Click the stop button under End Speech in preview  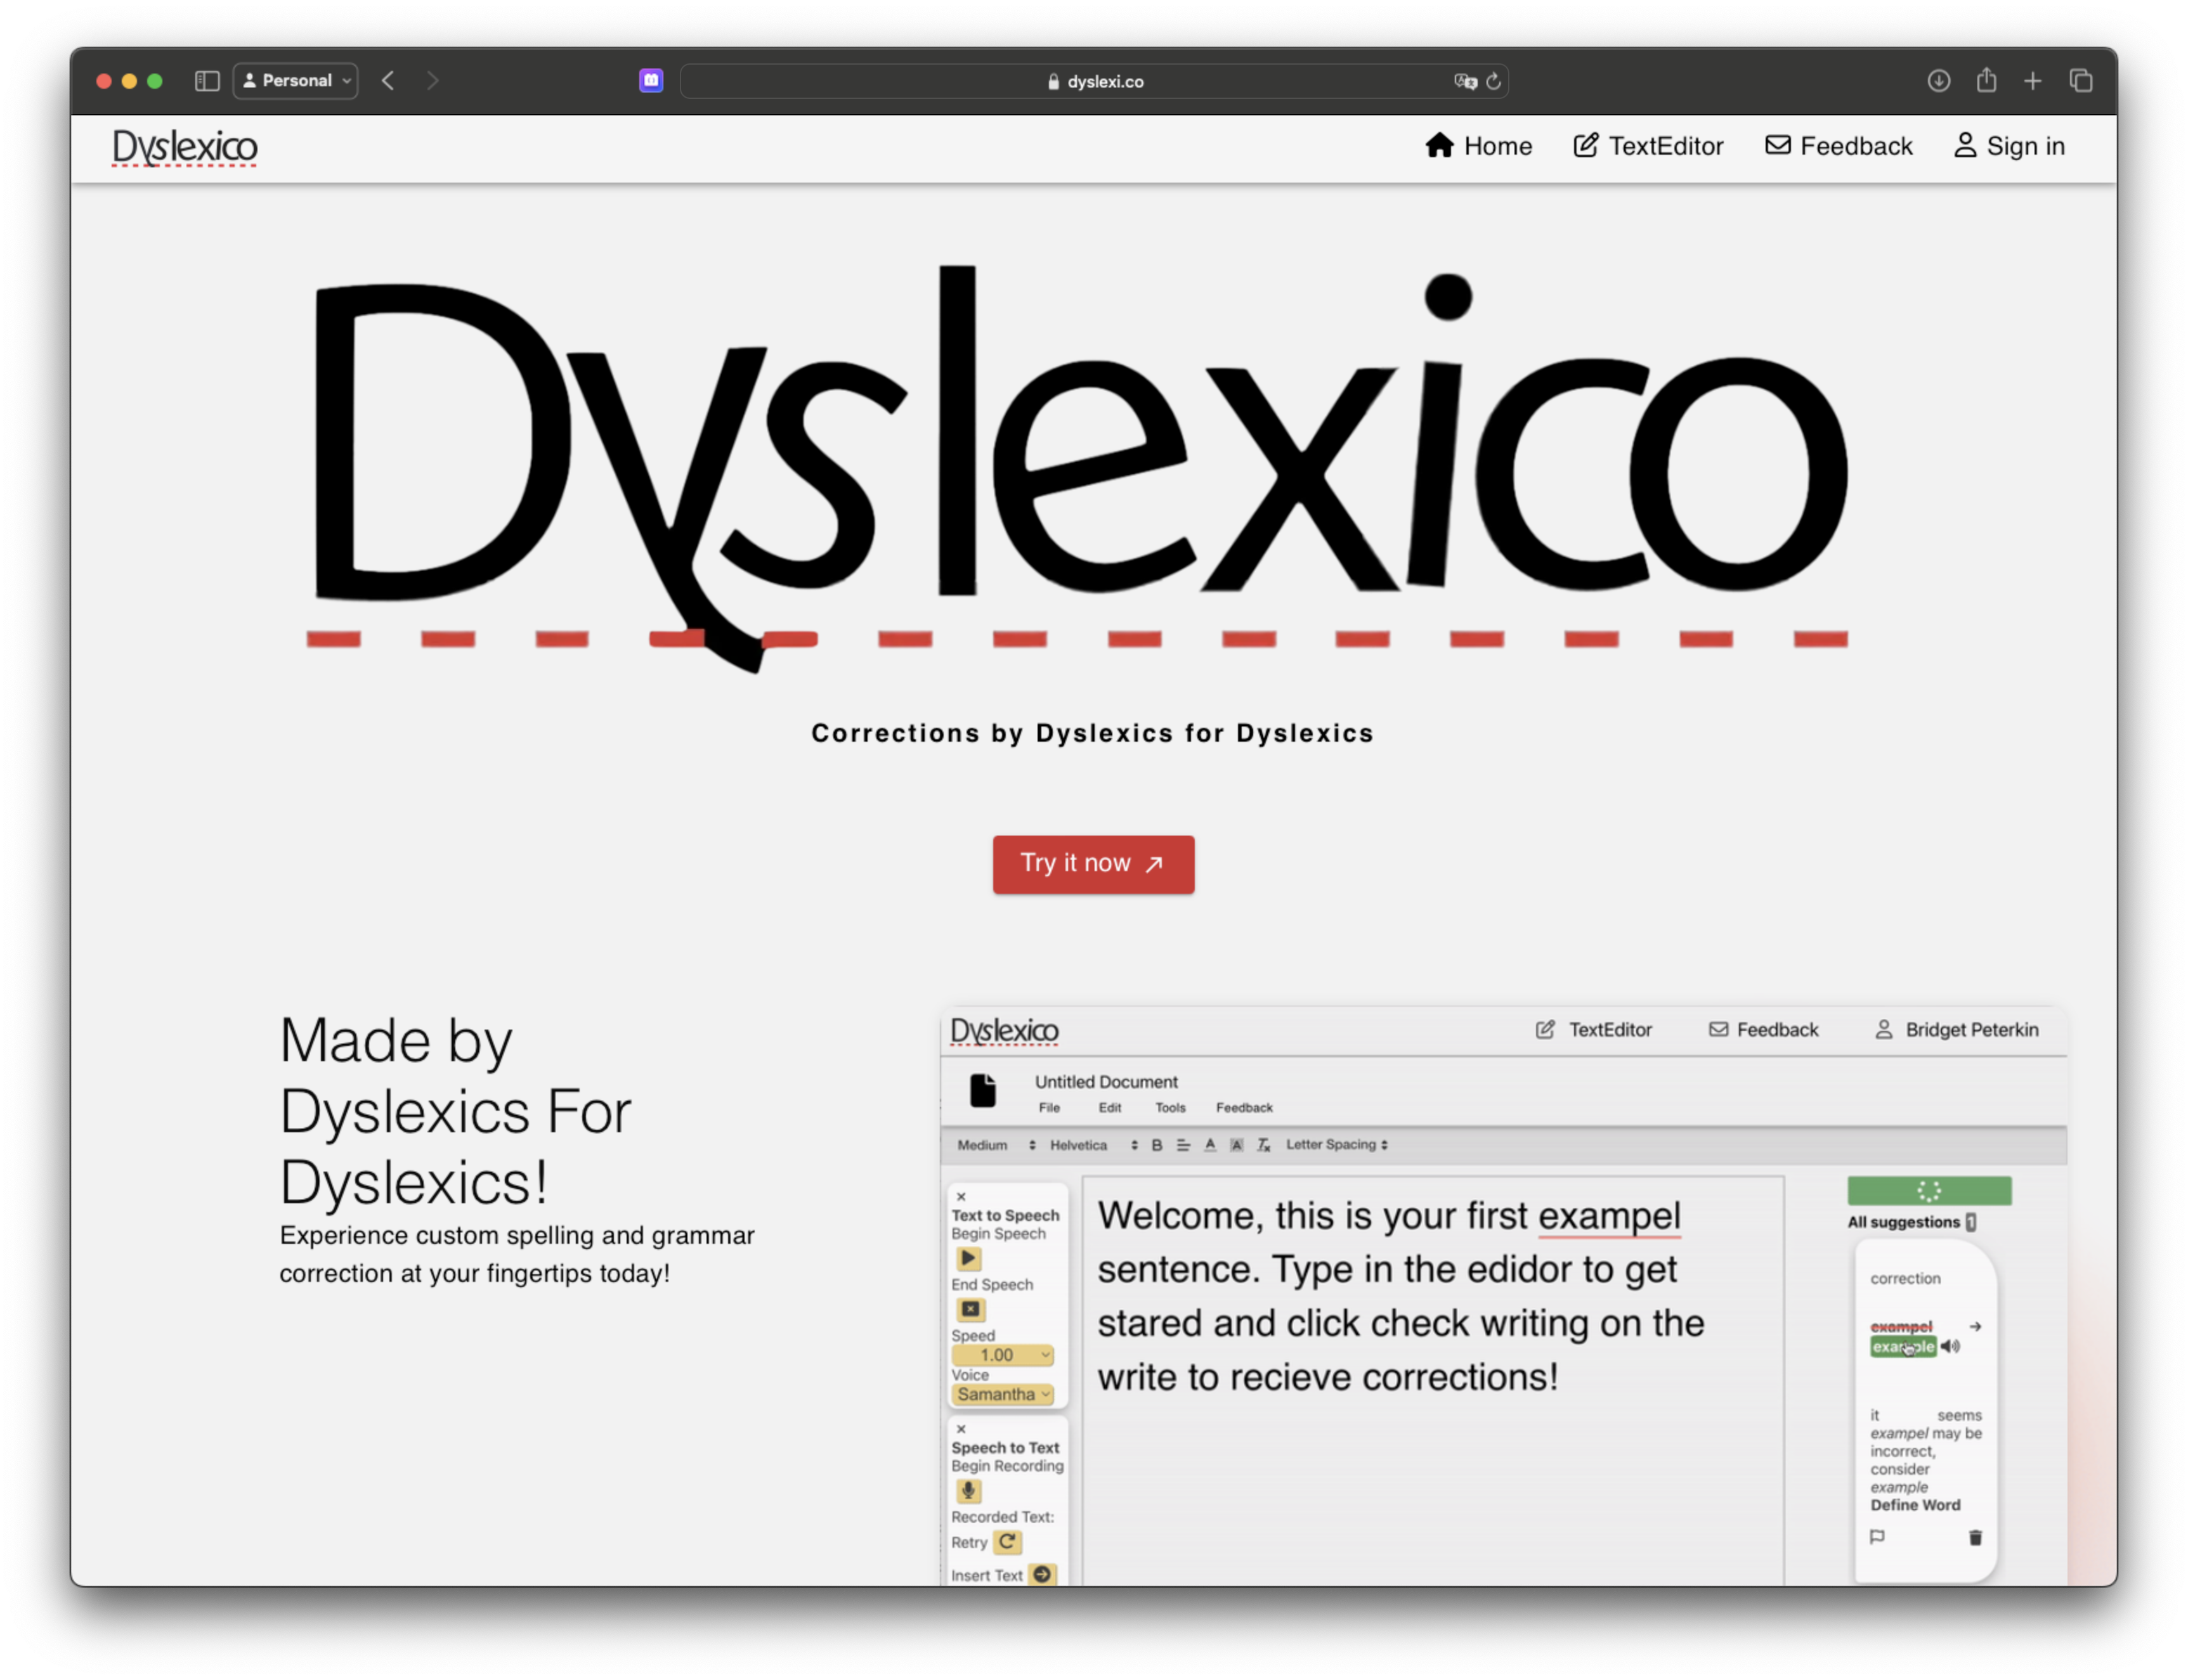(970, 1310)
